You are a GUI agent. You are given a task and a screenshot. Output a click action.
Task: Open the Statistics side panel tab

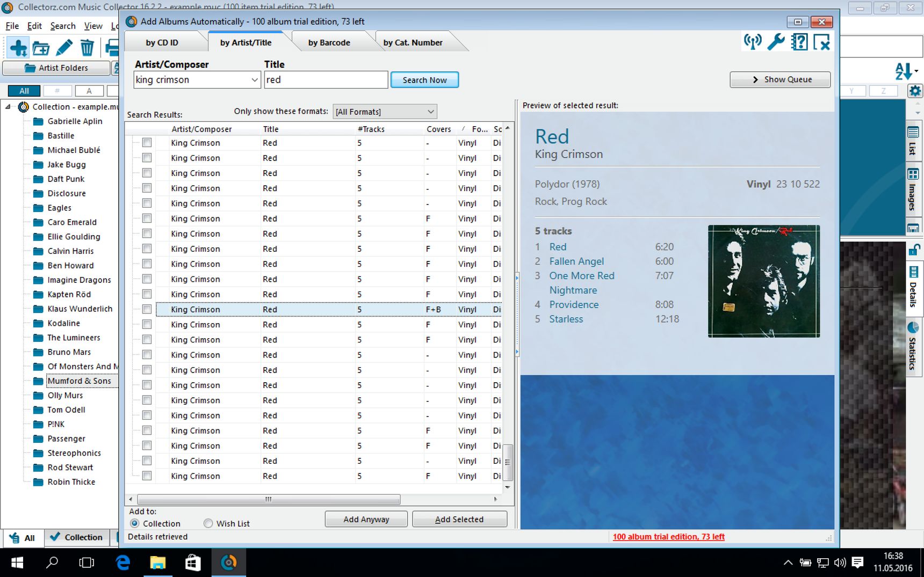(x=913, y=346)
